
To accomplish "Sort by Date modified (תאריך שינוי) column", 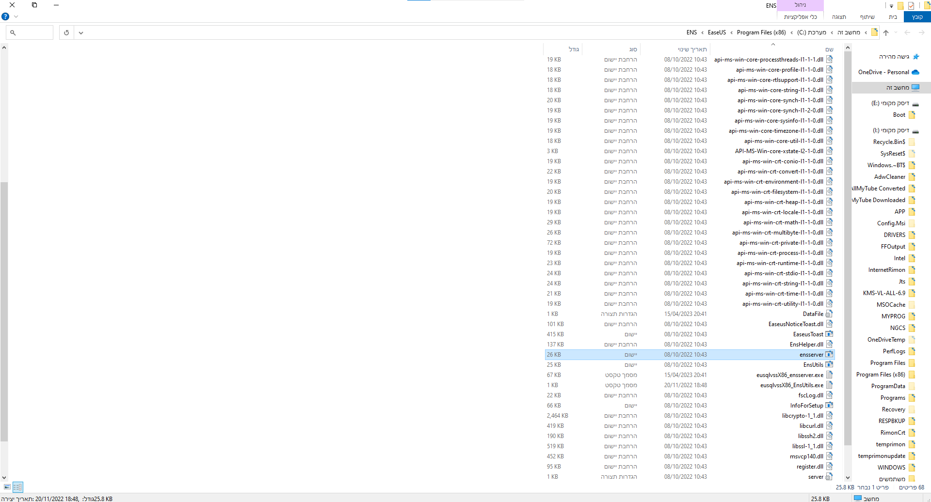I will click(675, 49).
